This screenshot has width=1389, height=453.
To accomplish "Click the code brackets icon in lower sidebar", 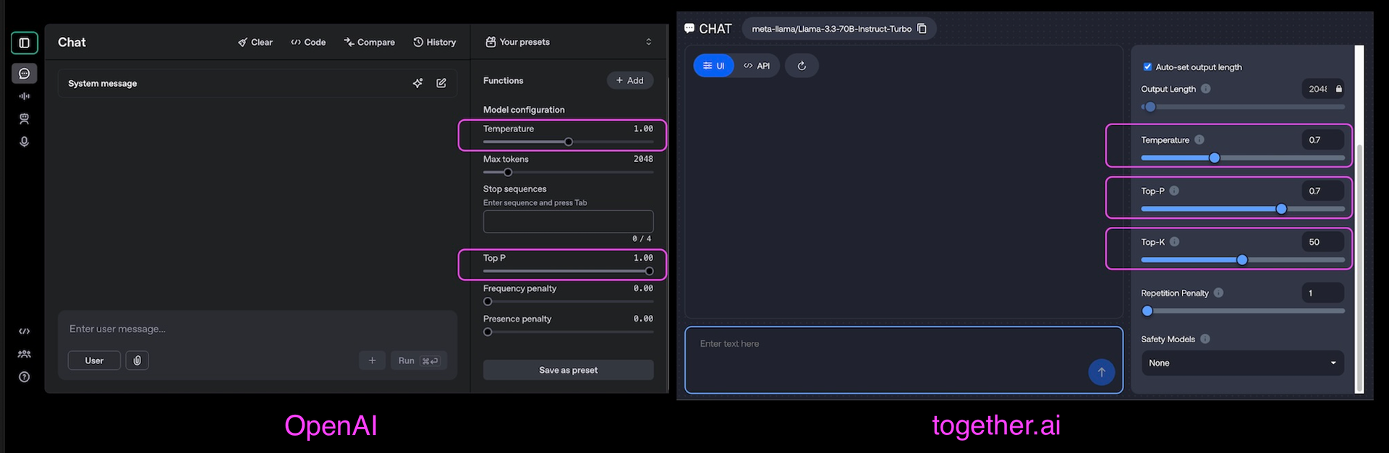I will 24,331.
